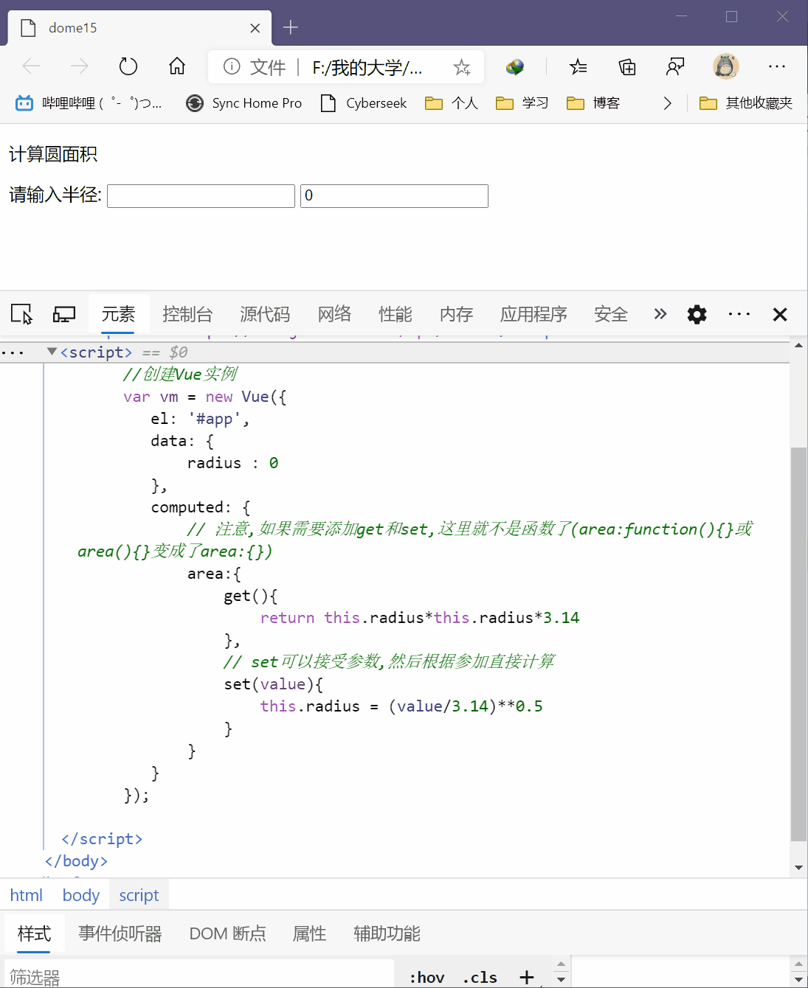Viewport: 808px width, 988px height.
Task: Select the closing /script tag
Action: 102,839
